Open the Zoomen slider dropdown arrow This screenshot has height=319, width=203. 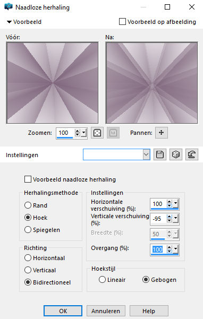coord(84,133)
